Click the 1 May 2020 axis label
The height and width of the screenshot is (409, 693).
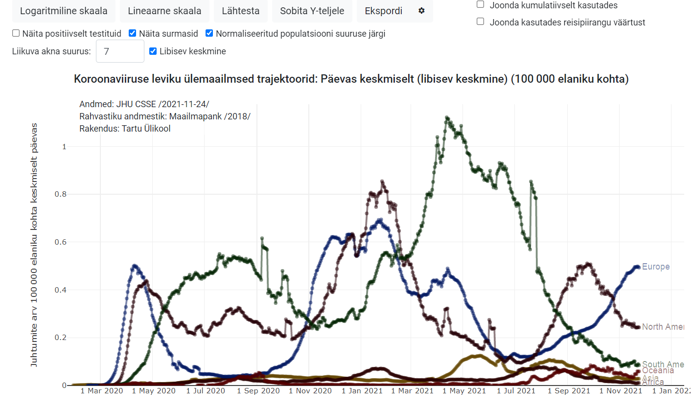[x=155, y=391]
